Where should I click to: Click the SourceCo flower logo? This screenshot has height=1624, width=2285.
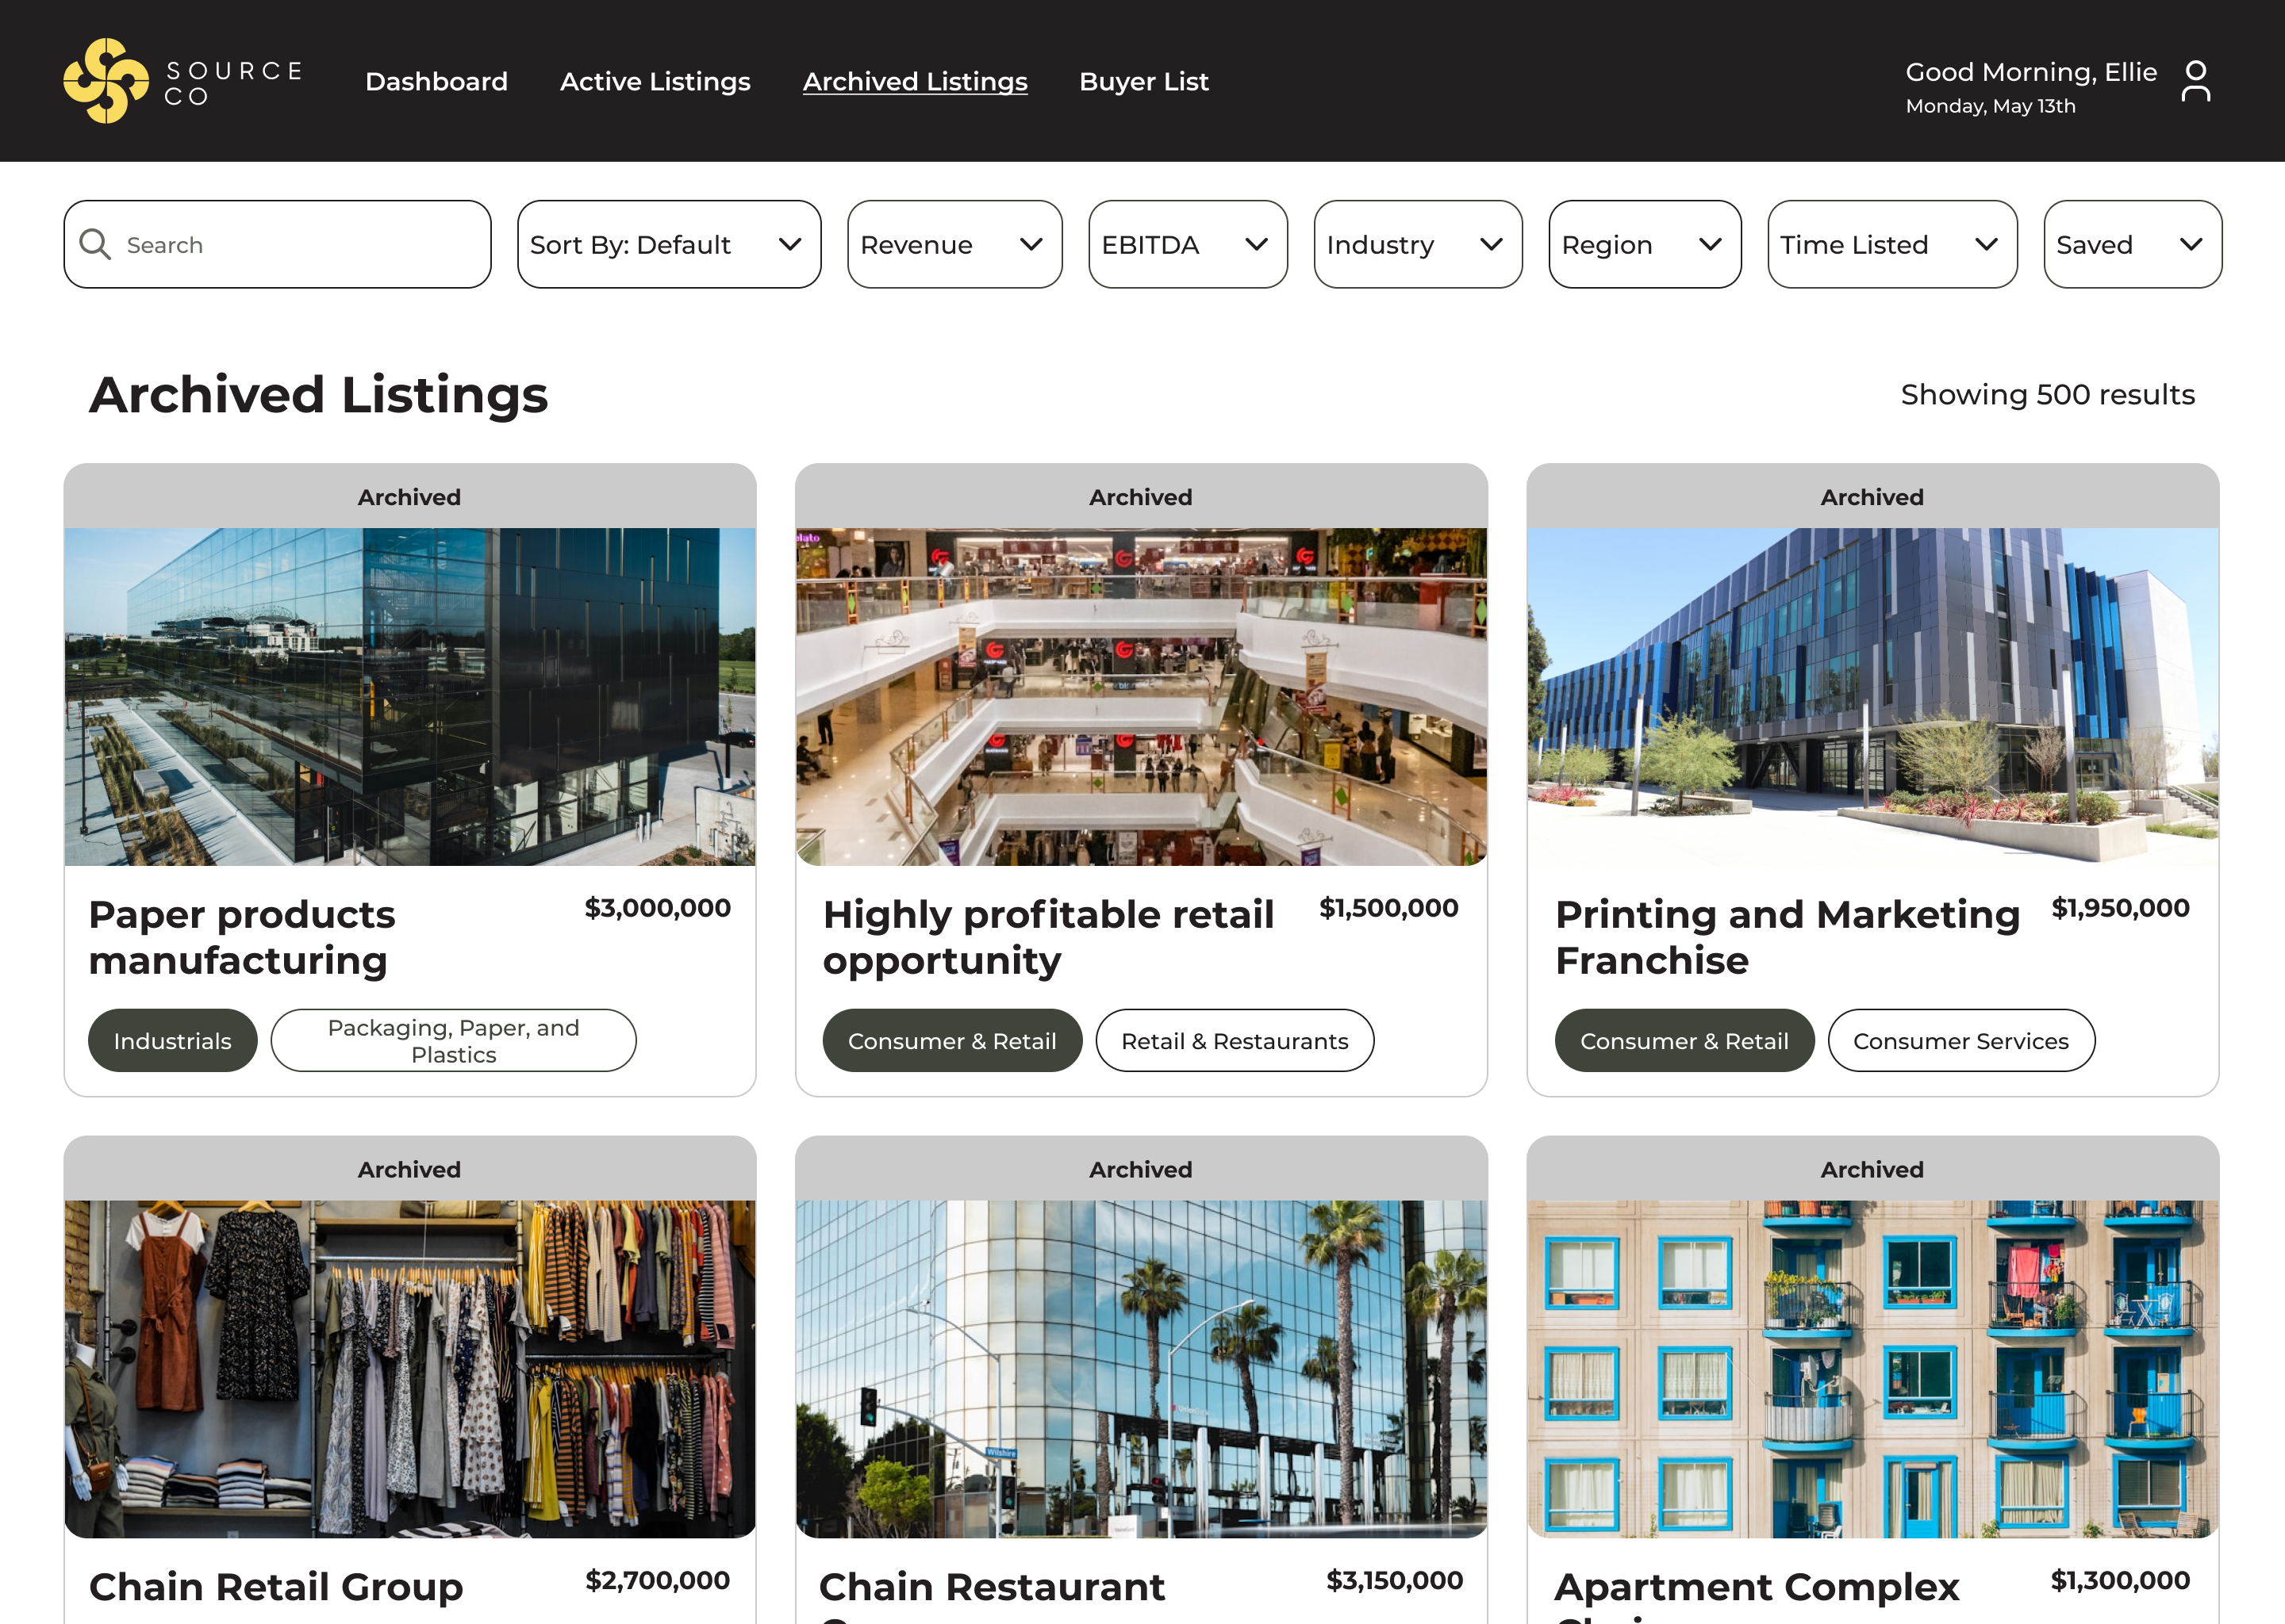[106, 80]
